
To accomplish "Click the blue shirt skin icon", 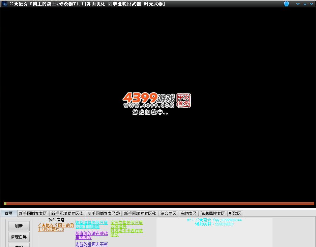I will [x=286, y=4].
